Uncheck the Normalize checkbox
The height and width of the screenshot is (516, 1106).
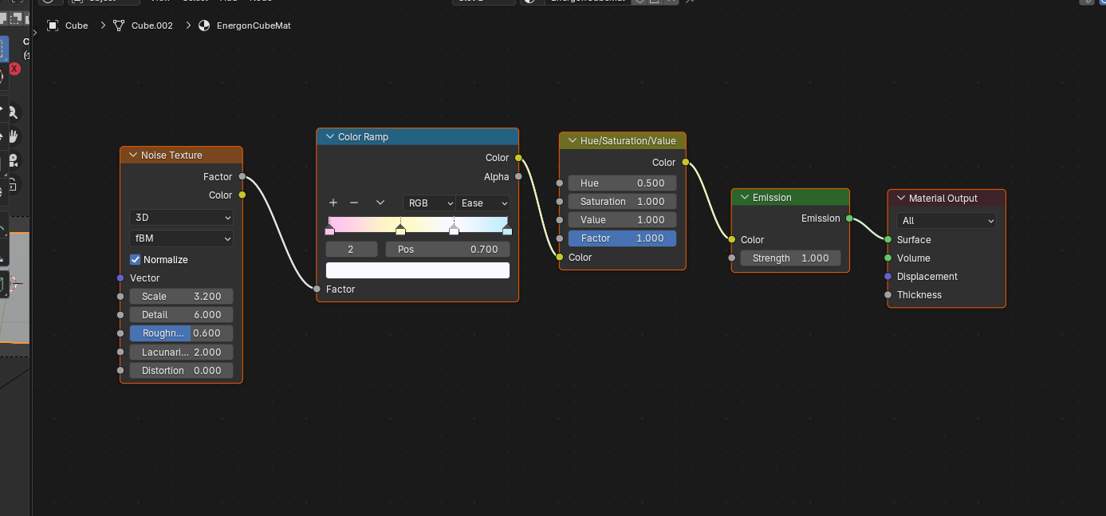click(x=136, y=260)
